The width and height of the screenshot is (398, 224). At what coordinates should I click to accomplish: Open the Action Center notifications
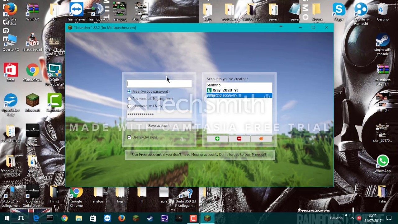click(x=389, y=218)
